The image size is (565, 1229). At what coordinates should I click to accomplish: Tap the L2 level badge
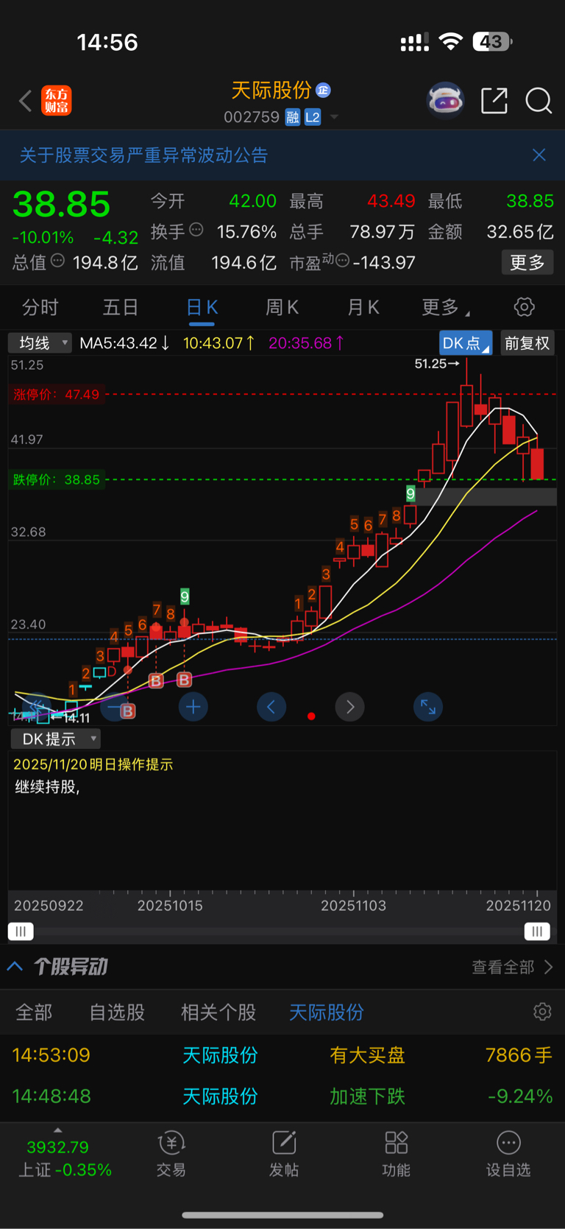(x=313, y=117)
